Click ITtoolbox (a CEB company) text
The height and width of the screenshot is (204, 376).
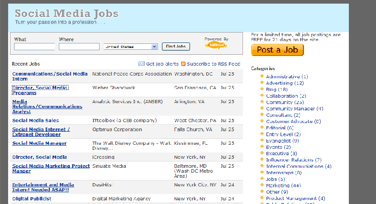tap(124, 121)
